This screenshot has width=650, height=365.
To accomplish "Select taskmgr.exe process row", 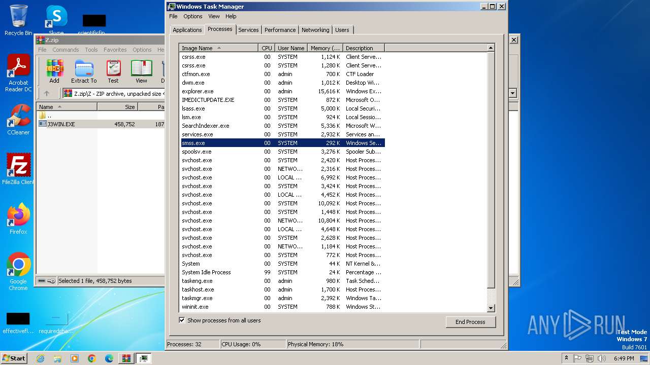I will [282, 298].
